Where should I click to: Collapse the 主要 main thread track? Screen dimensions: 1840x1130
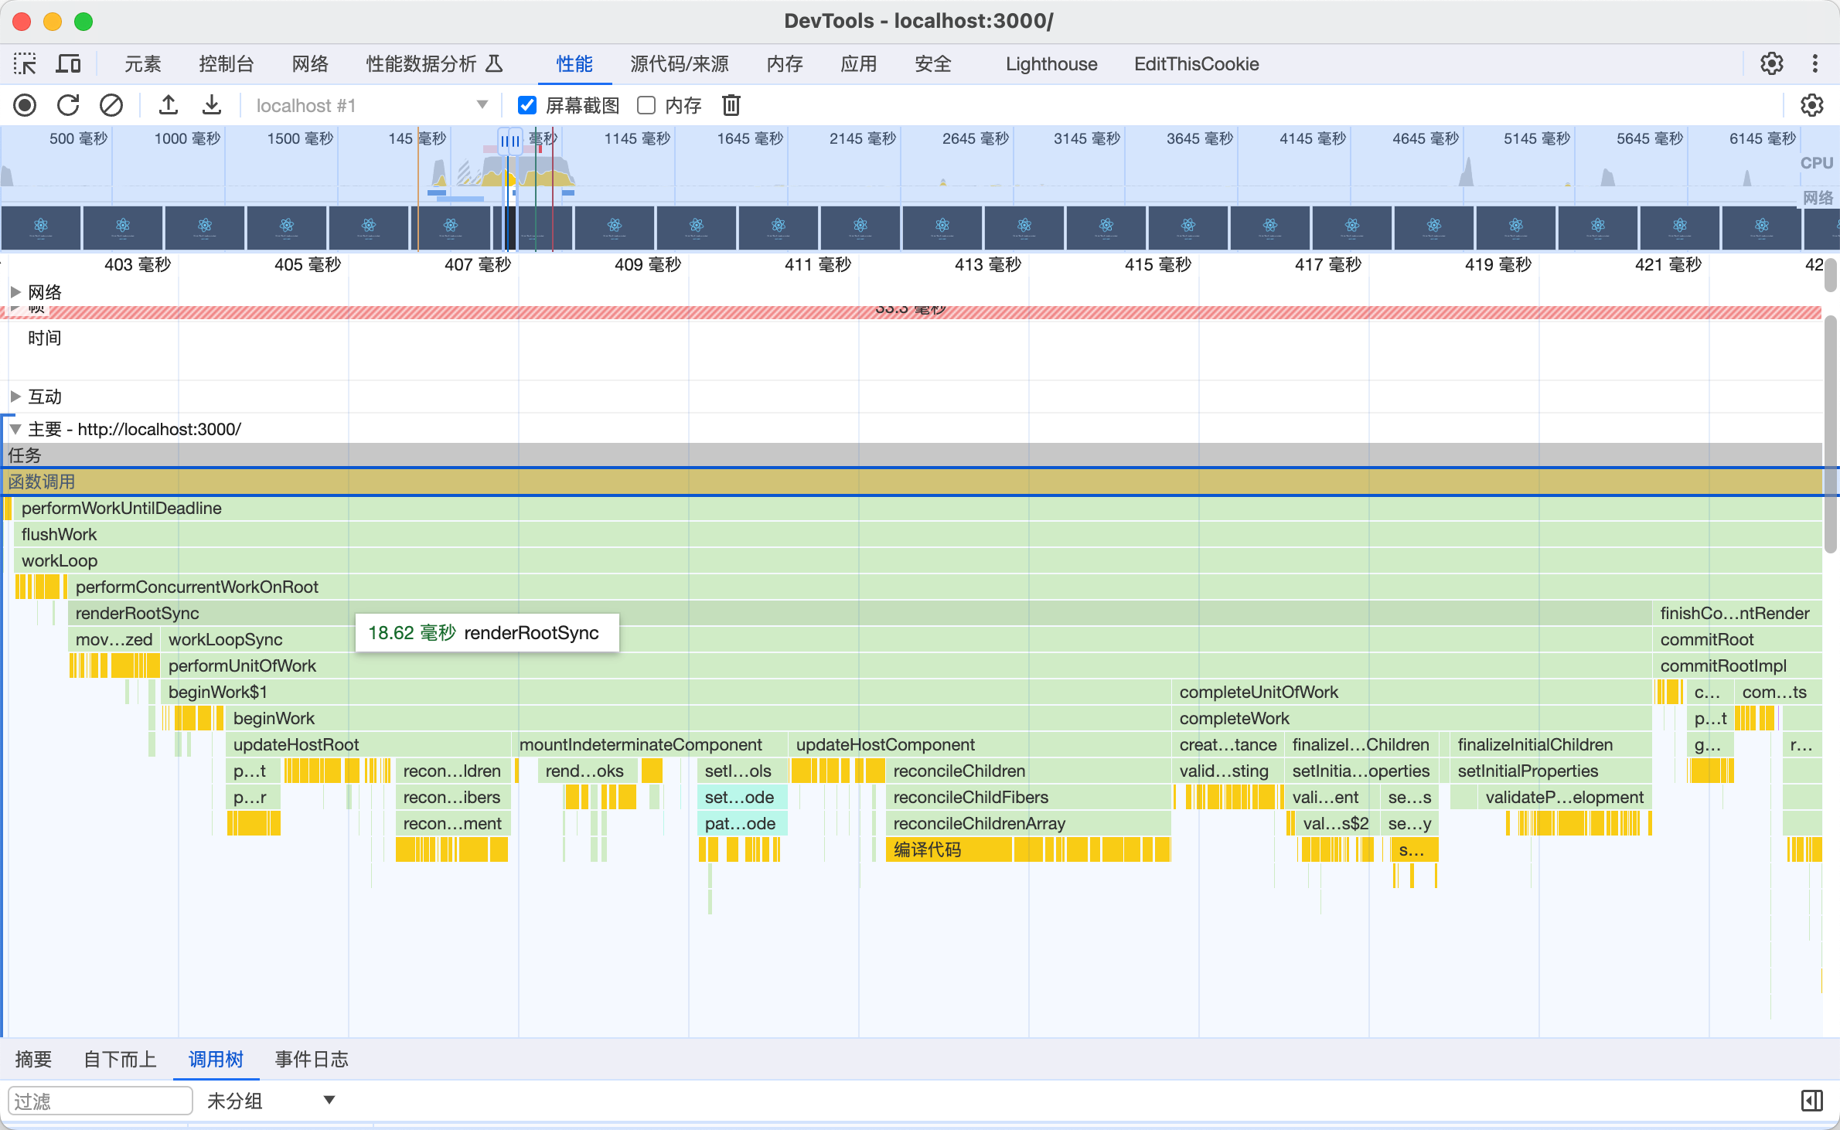tap(15, 429)
